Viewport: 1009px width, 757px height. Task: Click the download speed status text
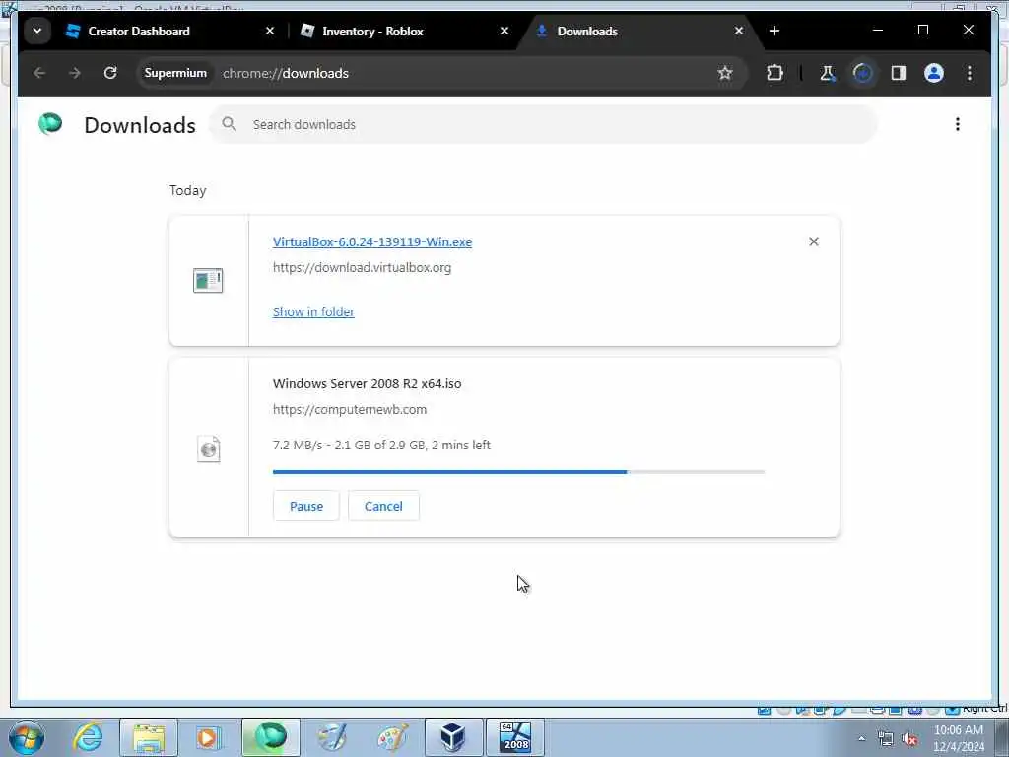pyautogui.click(x=381, y=445)
